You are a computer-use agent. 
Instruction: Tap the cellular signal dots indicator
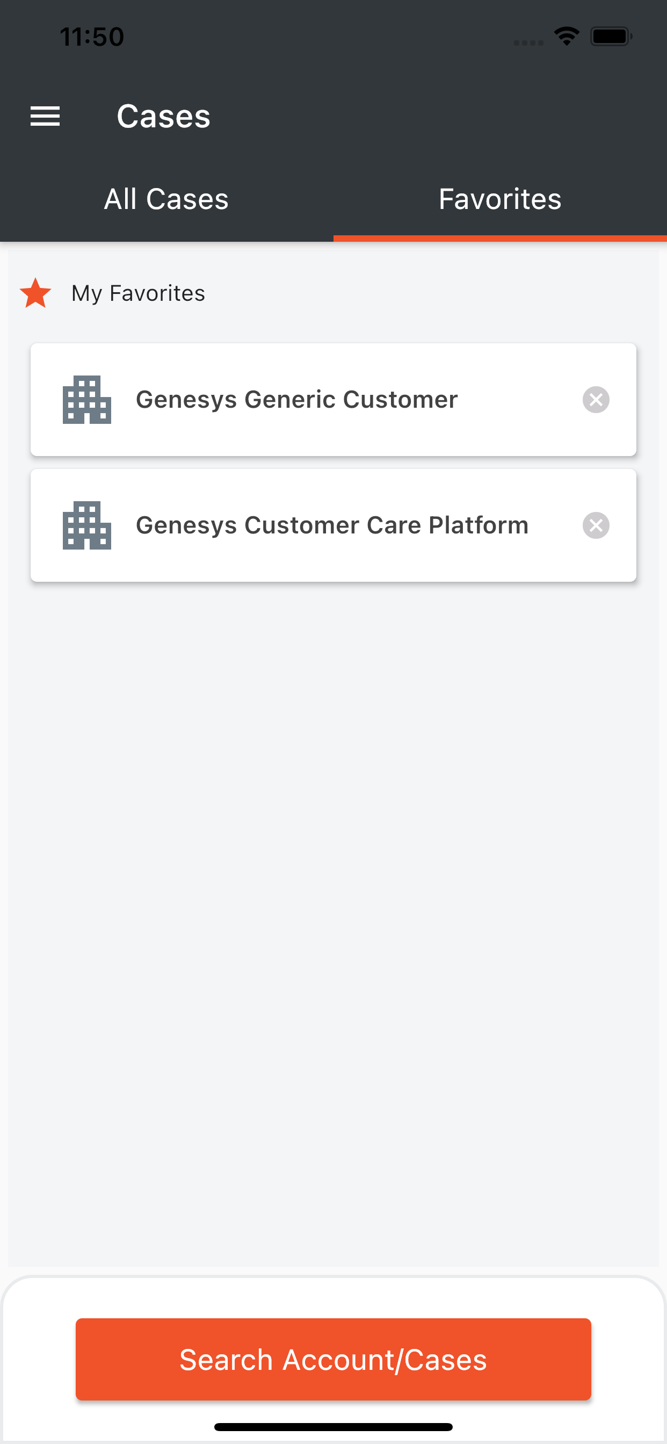coord(528,42)
